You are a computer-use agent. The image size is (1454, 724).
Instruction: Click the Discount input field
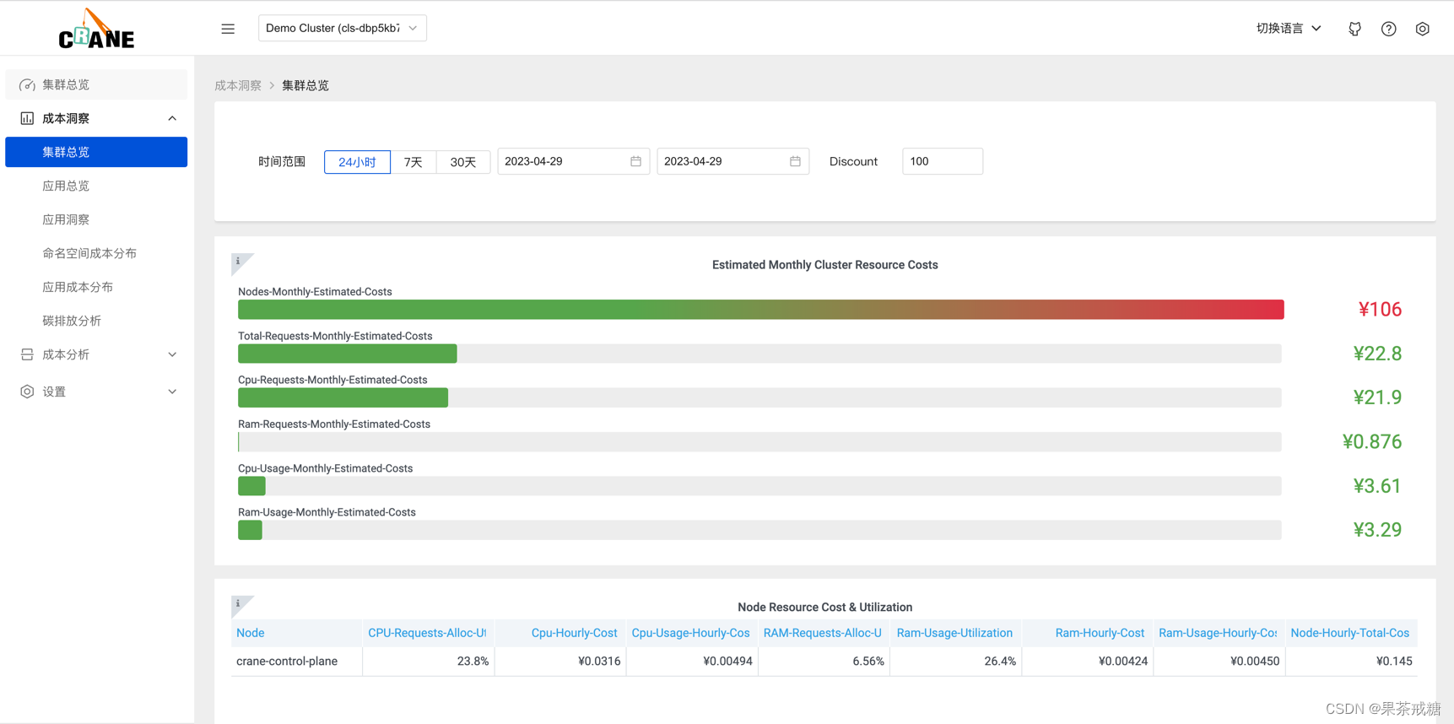pos(942,161)
